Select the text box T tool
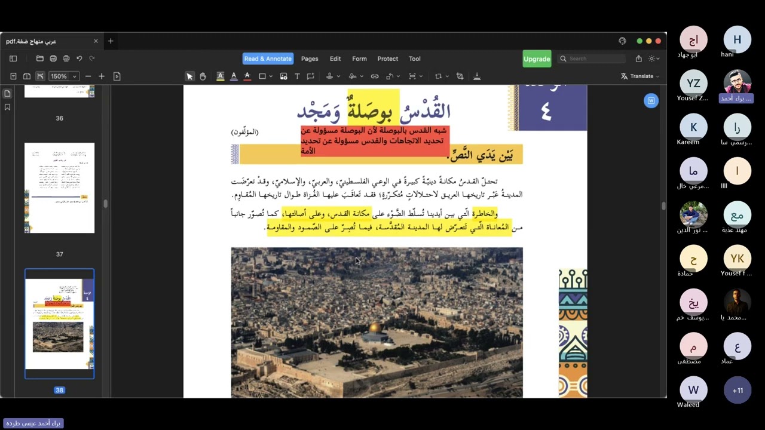The height and width of the screenshot is (430, 765). (297, 76)
